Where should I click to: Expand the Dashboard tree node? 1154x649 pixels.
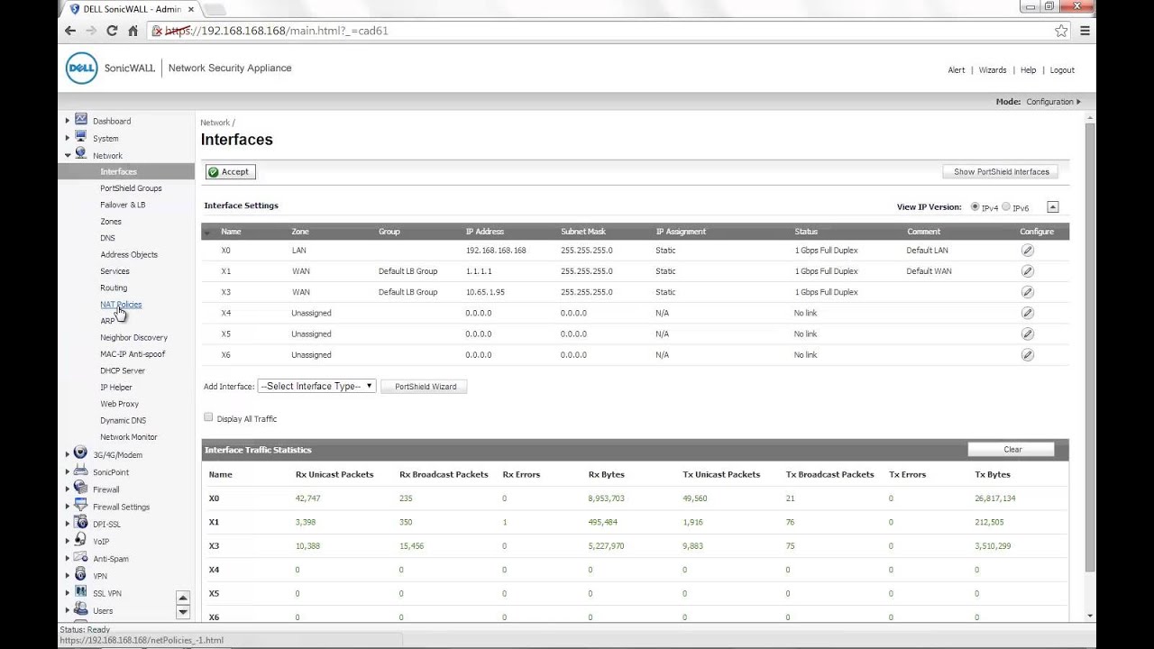67,121
